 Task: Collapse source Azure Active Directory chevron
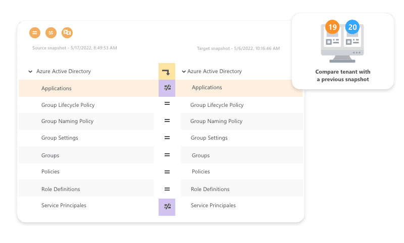click(x=30, y=72)
